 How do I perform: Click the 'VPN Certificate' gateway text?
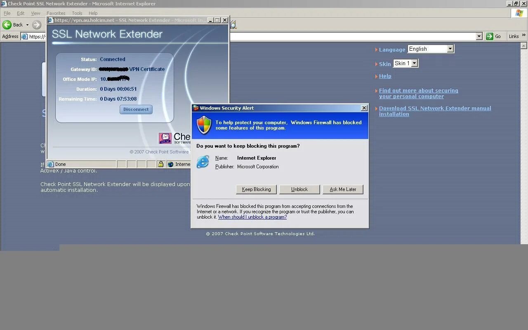point(147,69)
